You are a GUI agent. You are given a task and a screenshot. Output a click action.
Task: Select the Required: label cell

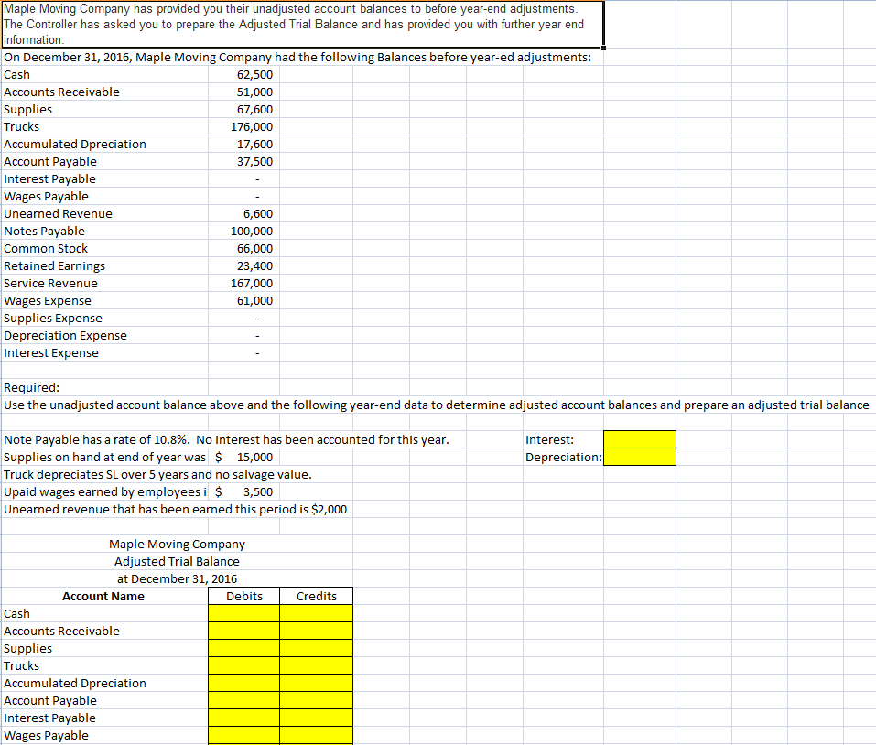105,387
